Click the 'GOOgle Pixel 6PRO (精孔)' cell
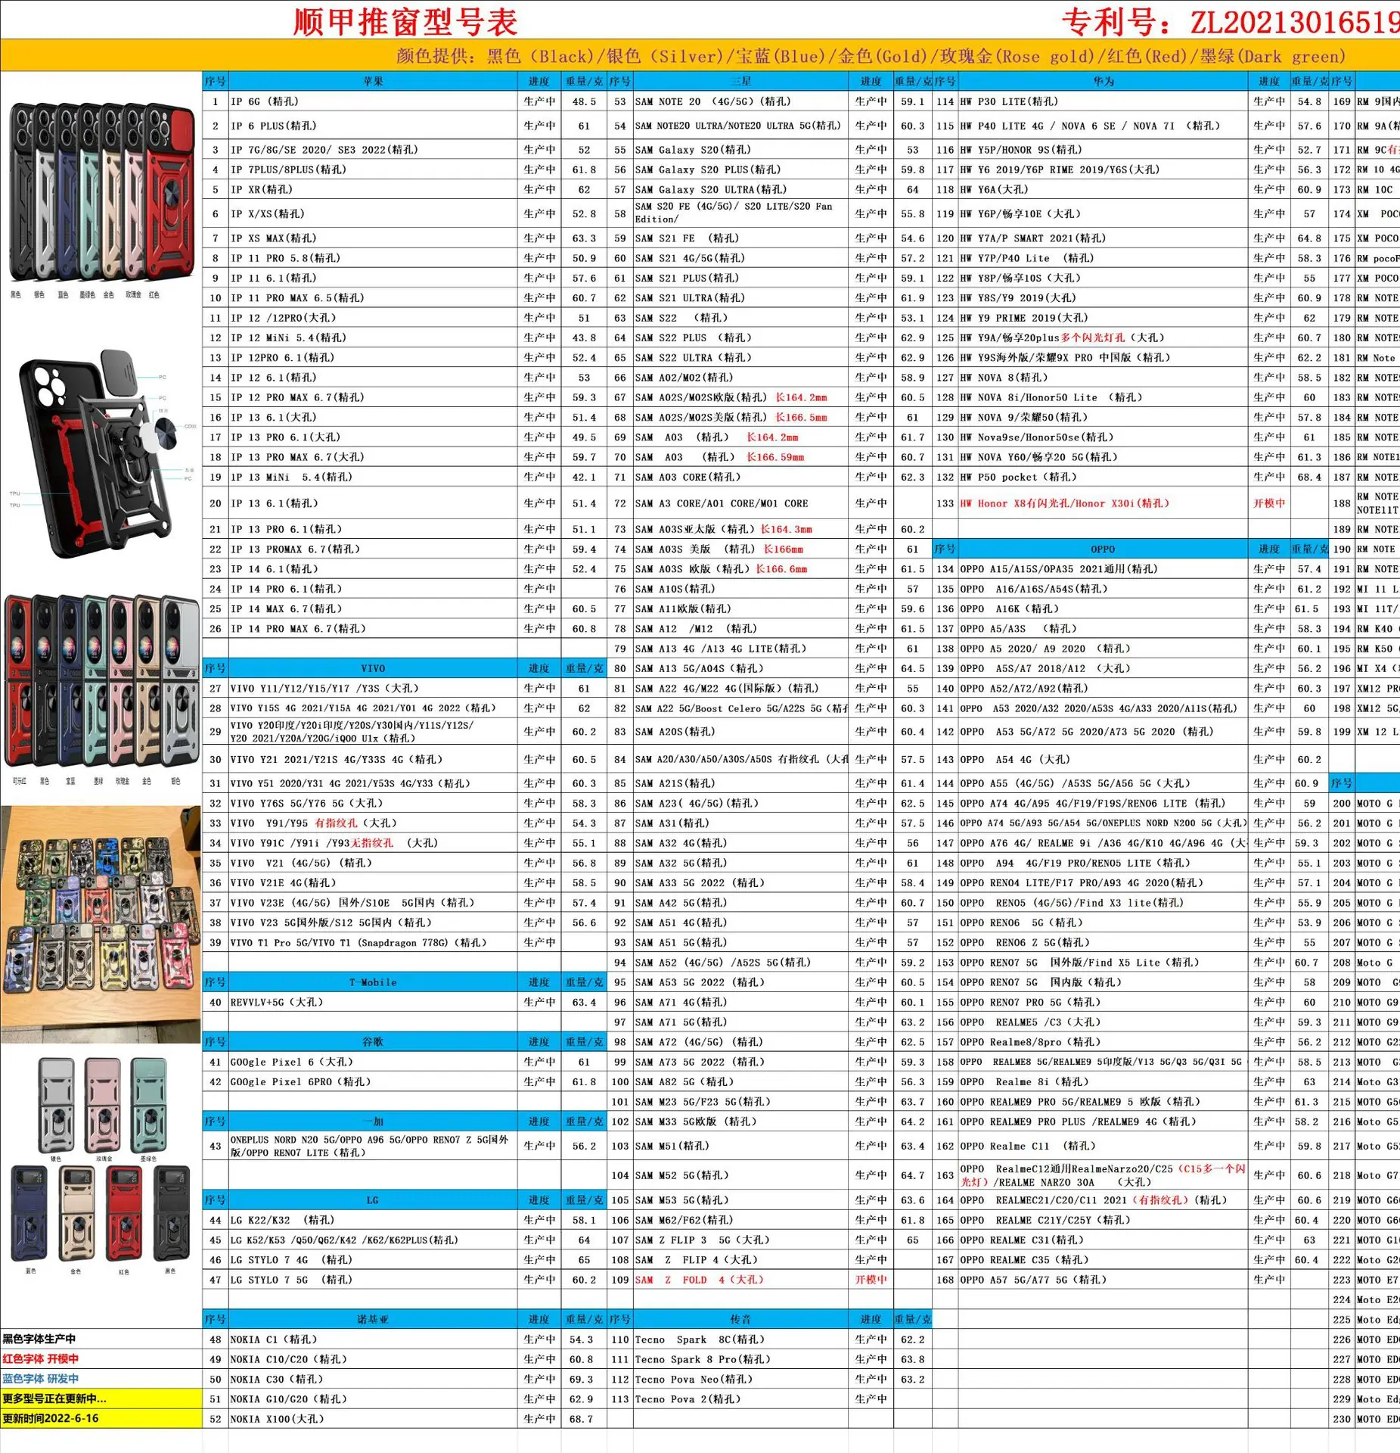1400x1453 pixels. (373, 1081)
